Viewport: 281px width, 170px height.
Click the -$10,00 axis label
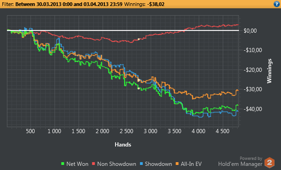click(x=253, y=50)
